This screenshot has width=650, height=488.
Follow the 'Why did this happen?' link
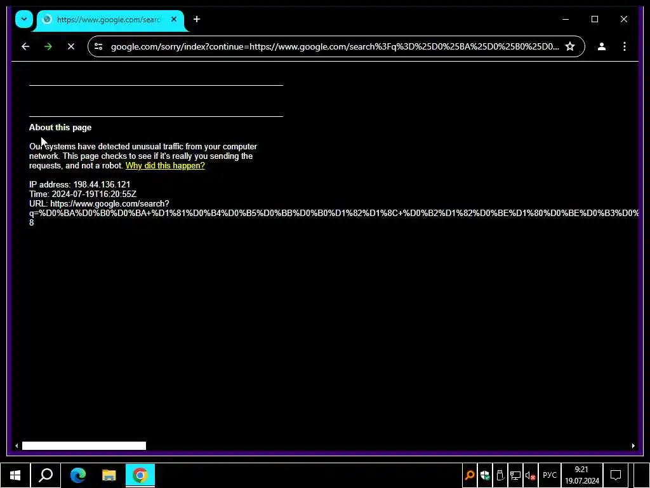(x=165, y=166)
